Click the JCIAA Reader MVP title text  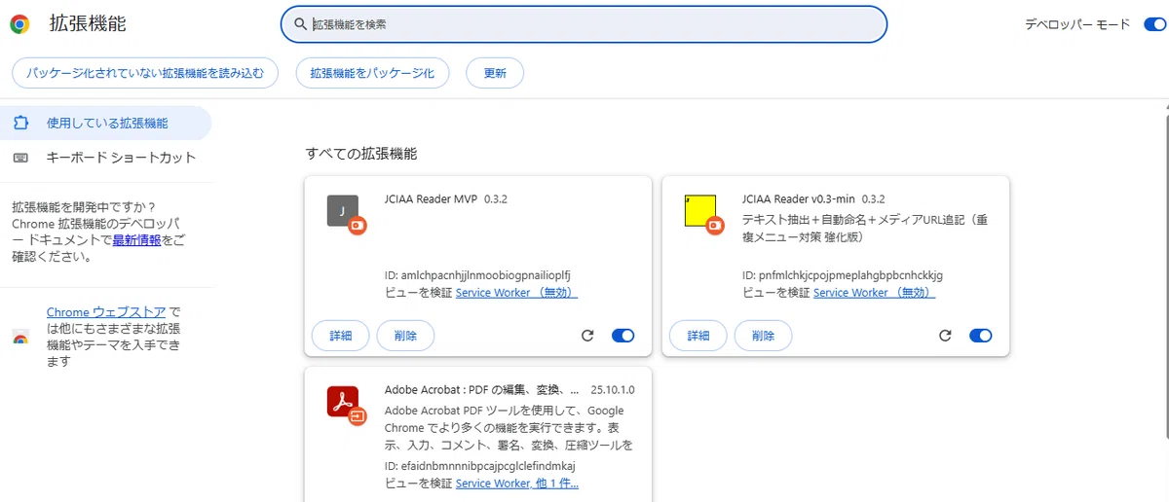(x=431, y=199)
